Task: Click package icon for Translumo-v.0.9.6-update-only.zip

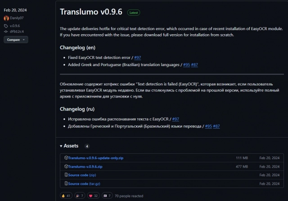Action: pyautogui.click(x=66, y=158)
